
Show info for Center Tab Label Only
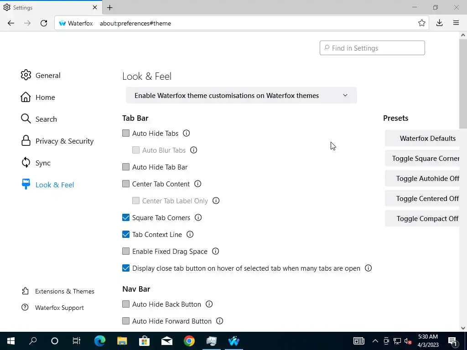(216, 201)
